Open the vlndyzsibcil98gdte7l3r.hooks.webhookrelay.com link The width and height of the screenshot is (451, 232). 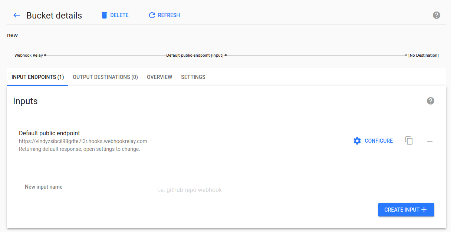coord(83,141)
